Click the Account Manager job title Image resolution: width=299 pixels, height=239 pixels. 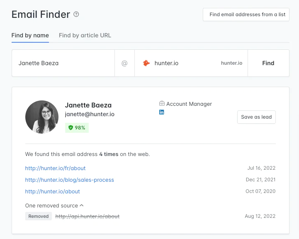(189, 104)
